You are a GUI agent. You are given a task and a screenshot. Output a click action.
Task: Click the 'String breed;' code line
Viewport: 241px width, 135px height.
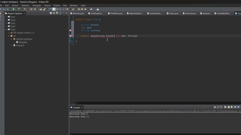pos(90,25)
